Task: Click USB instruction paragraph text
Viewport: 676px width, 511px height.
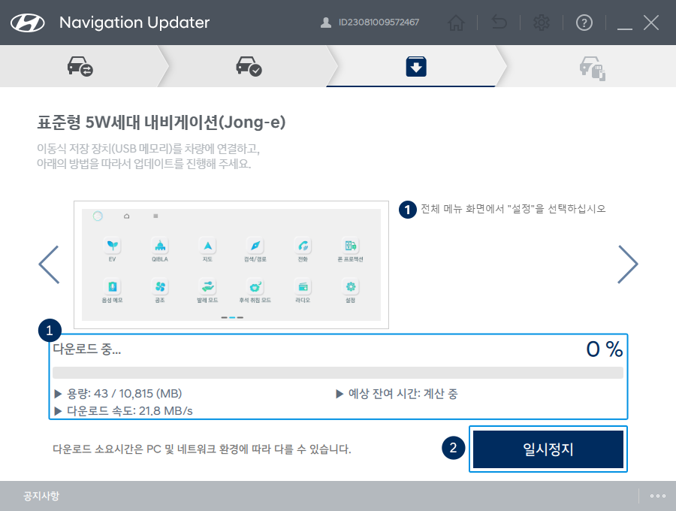Action: coord(148,156)
